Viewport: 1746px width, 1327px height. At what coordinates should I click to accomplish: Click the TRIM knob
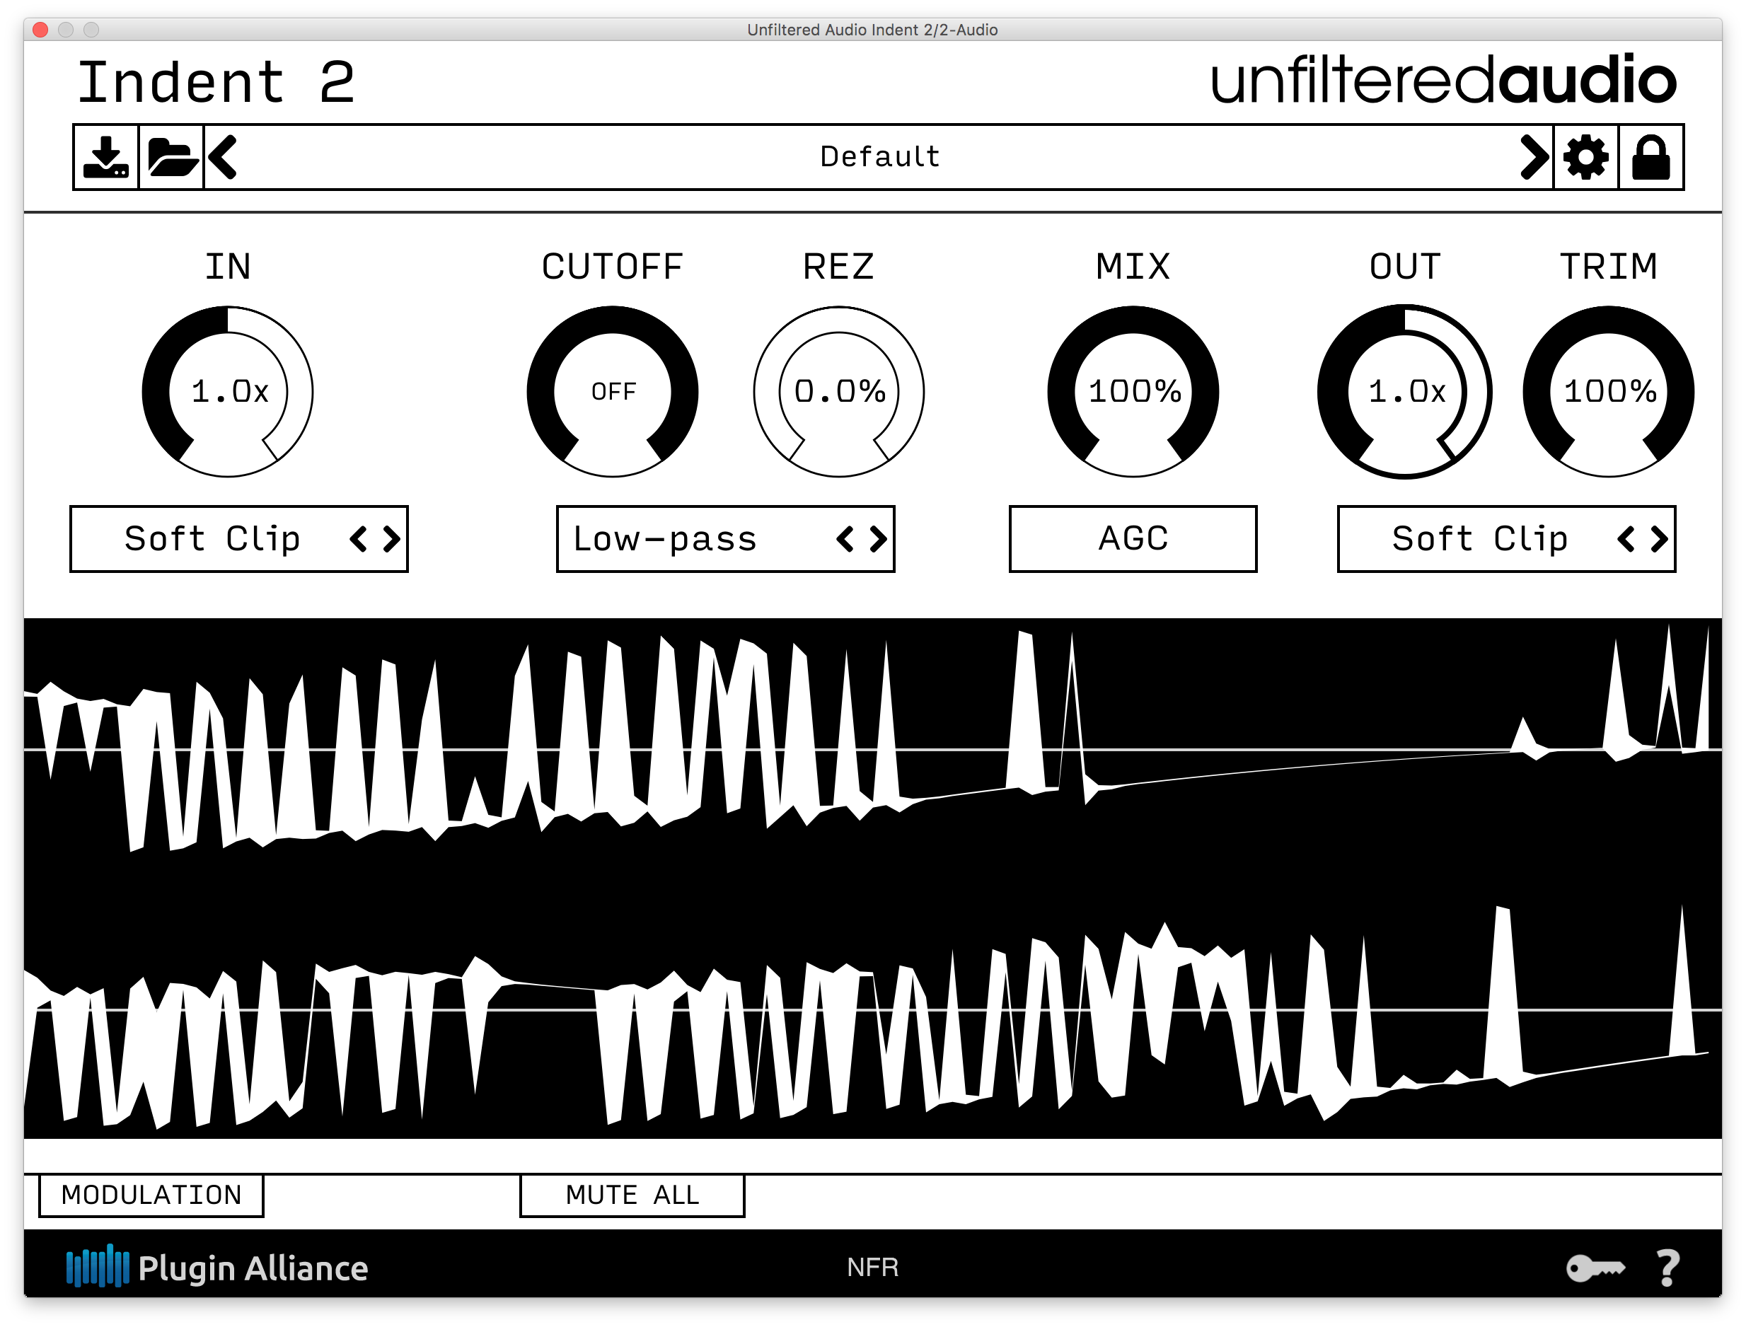pyautogui.click(x=1609, y=392)
